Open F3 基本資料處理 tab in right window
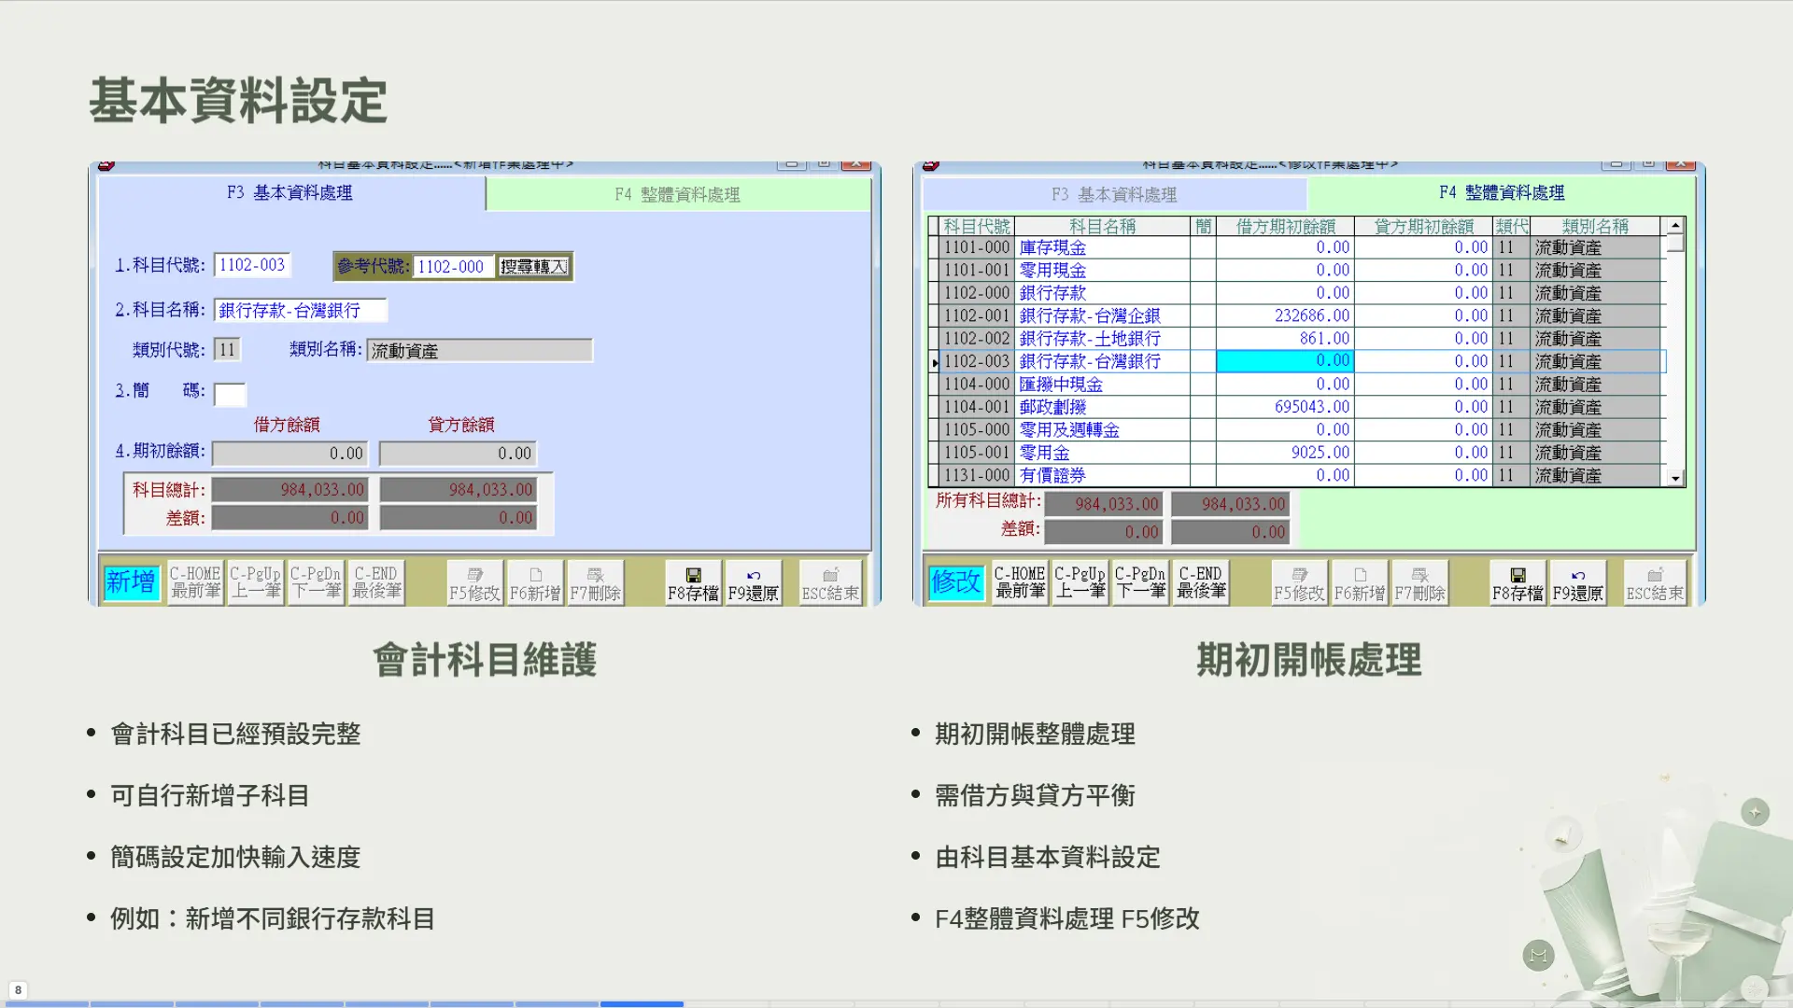 pyautogui.click(x=1114, y=194)
